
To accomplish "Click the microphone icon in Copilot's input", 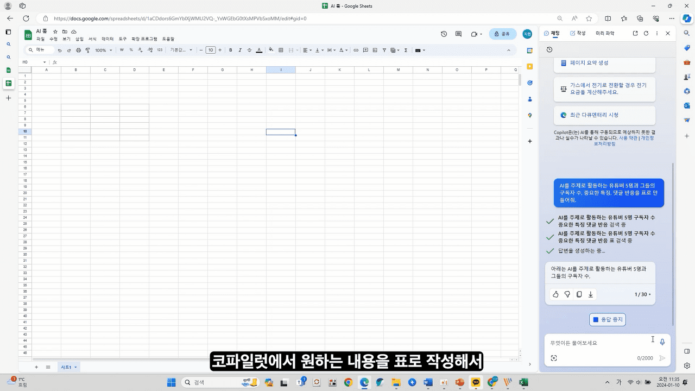I will [662, 342].
